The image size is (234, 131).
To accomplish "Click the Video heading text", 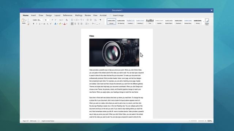I will pos(92,36).
